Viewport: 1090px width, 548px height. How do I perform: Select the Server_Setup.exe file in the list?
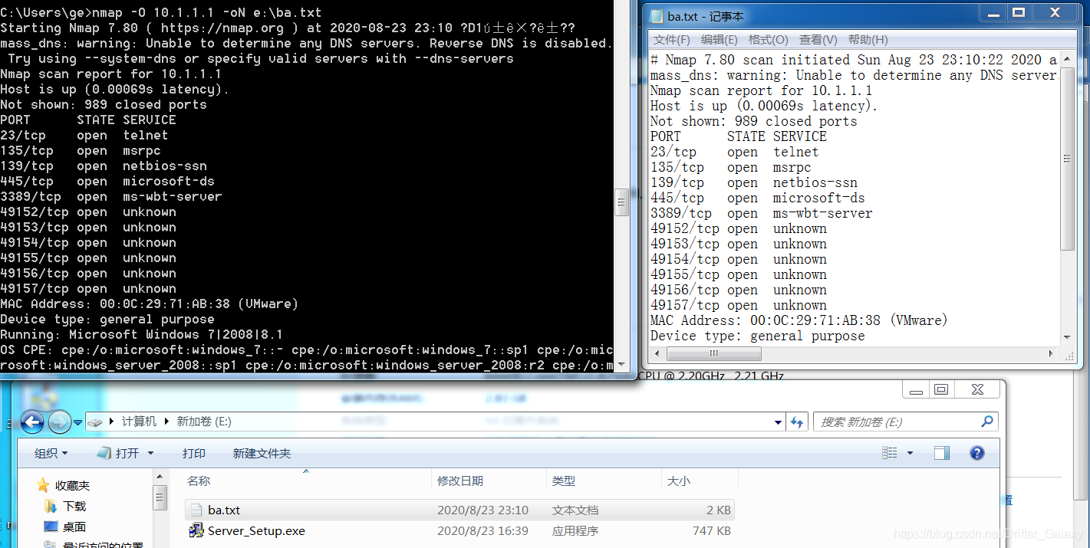459,530
